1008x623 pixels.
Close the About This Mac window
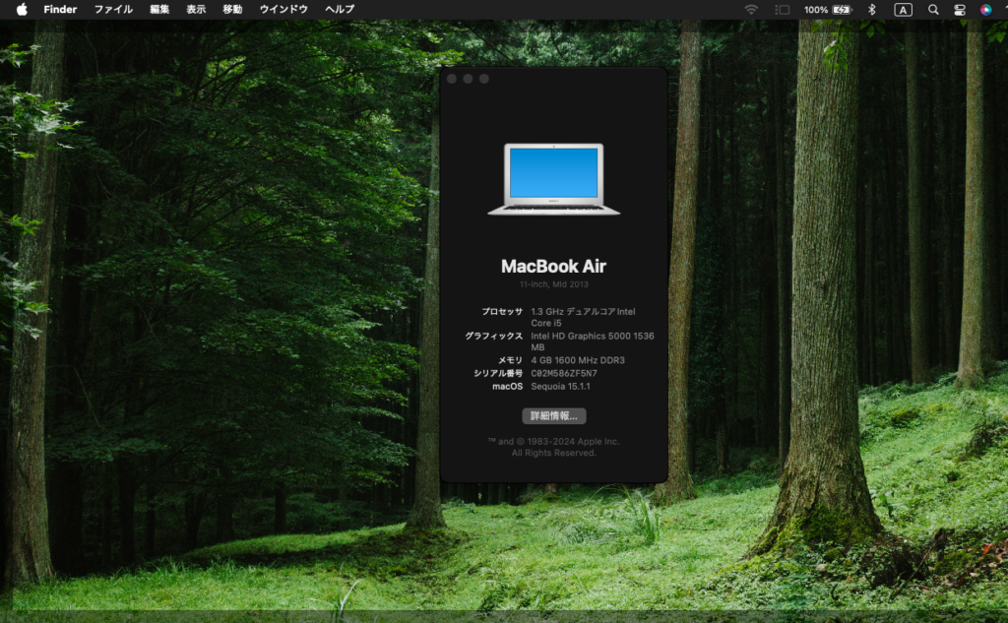click(x=452, y=79)
